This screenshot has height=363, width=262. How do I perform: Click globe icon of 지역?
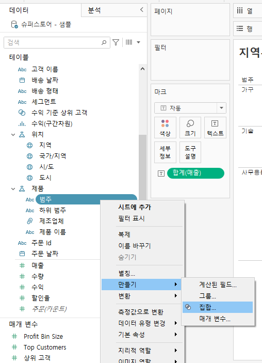[x=29, y=145]
